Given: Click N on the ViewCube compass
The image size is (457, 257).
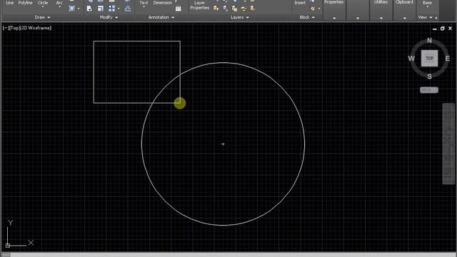Looking at the screenshot, I should coord(429,41).
